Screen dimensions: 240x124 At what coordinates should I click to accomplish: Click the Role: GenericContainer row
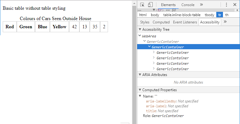[x=163, y=116]
